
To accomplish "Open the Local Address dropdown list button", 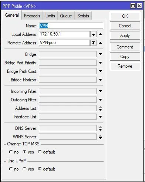I will click(x=93, y=34).
